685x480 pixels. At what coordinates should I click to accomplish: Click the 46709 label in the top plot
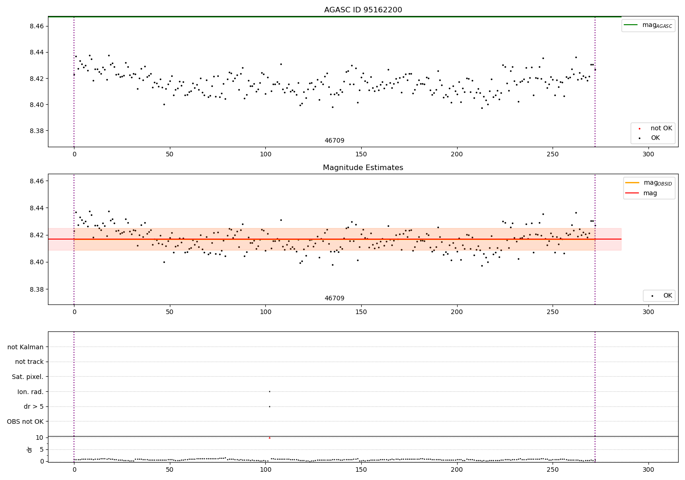coord(334,141)
